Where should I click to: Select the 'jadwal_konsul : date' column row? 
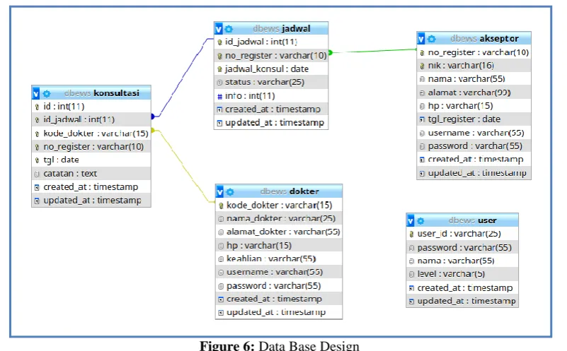271,69
